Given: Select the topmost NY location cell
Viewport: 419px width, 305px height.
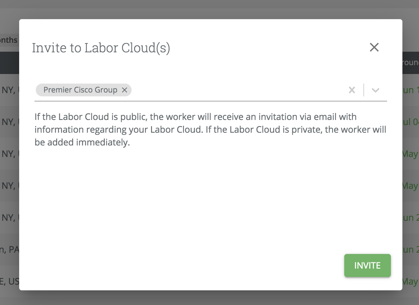Looking at the screenshot, I should 10,90.
